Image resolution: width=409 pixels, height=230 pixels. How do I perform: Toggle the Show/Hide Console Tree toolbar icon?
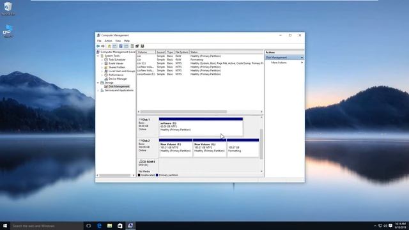[x=115, y=46]
